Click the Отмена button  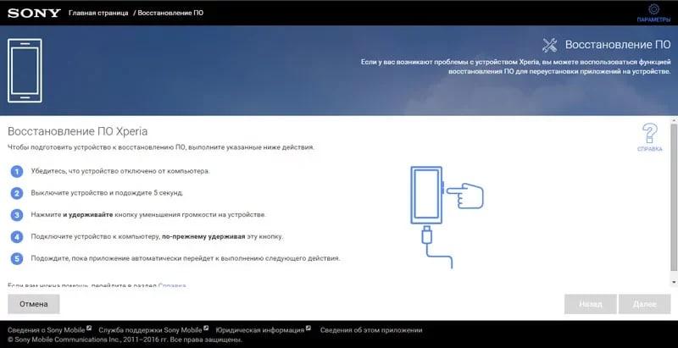coord(34,304)
